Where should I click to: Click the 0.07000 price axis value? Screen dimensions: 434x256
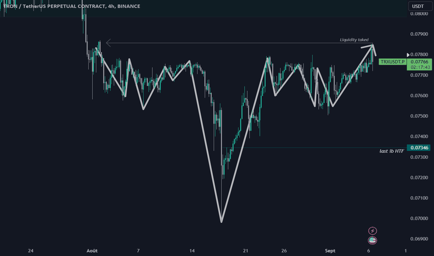[419, 218]
